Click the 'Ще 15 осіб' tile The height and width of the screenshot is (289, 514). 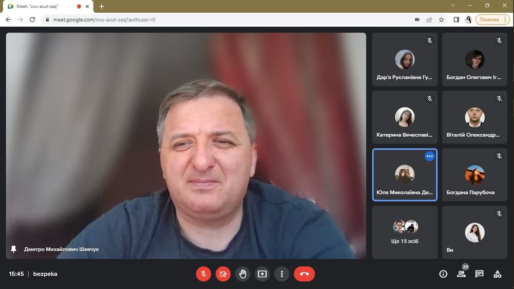coord(405,232)
